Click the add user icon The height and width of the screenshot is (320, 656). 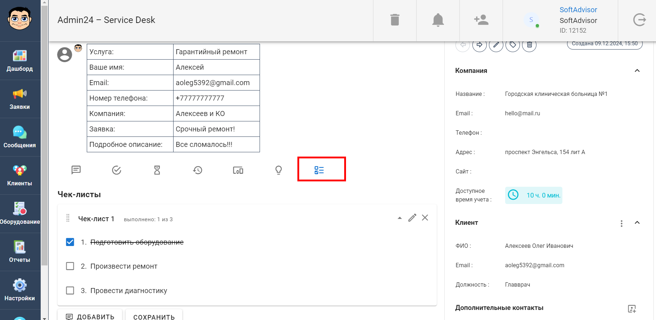(481, 20)
